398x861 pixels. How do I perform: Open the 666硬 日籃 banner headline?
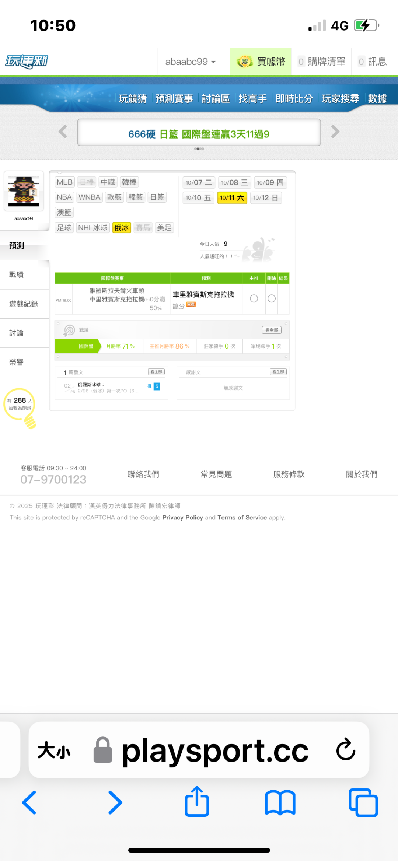pos(199,134)
